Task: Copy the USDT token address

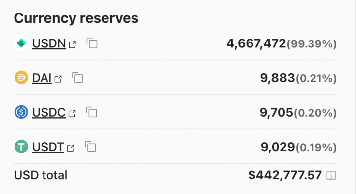Action: (x=90, y=147)
